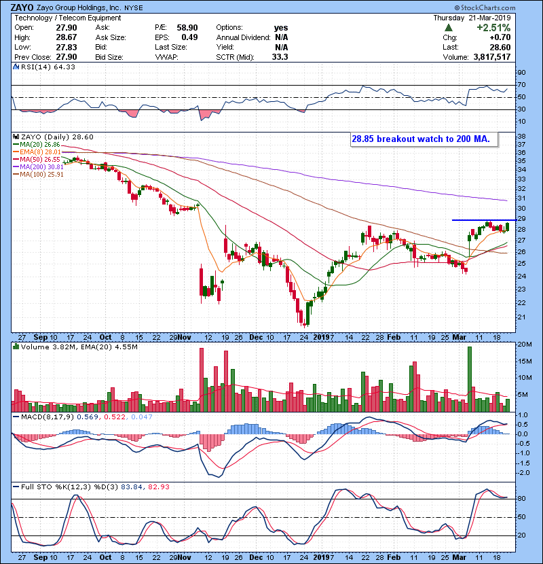Viewport: 543px width, 564px height.
Task: Click the Volume 3.82M, EMA(20) 4.55M label
Action: coord(79,347)
